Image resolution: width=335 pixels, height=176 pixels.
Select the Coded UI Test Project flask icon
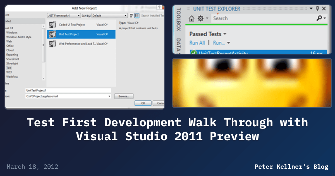(x=52, y=25)
